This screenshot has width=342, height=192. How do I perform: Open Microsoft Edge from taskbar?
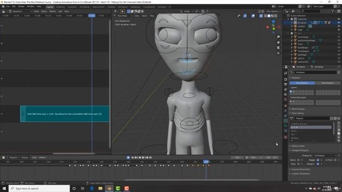point(91,188)
